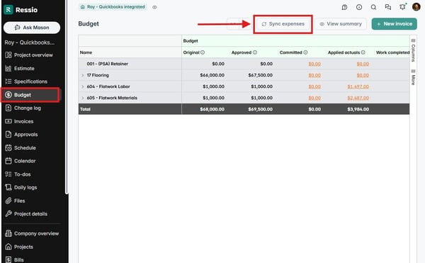
Task: Open the $1,497.00 applied actuals link
Action: pos(358,86)
